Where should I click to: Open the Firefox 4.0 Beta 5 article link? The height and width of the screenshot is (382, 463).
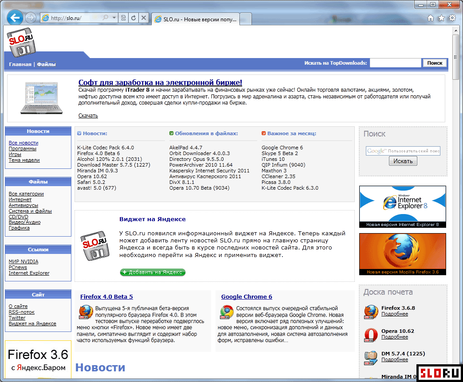click(106, 297)
